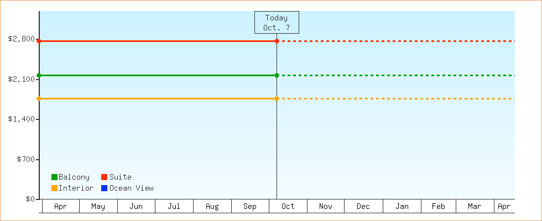Image resolution: width=542 pixels, height=221 pixels.
Task: Click the orange Interior legend swatch
Action: tap(54, 188)
